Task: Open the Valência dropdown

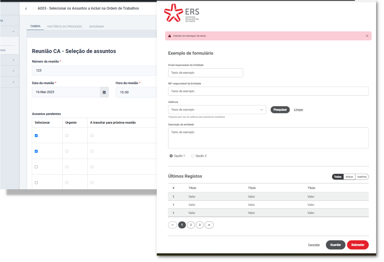Action: [217, 110]
